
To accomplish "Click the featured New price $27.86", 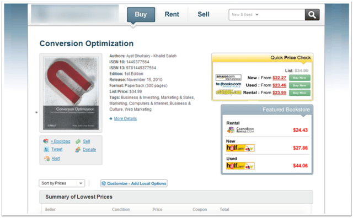I will pos(300,148).
